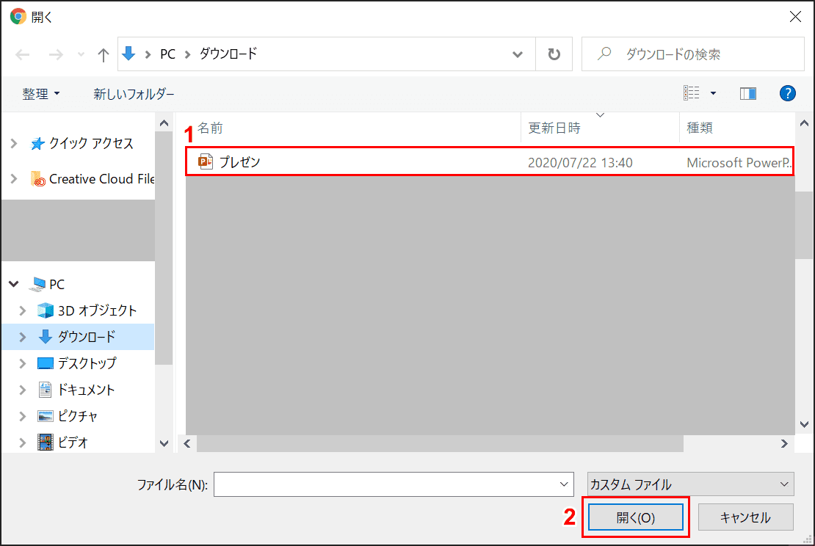Go up one folder level
Viewport: 815px width, 546px height.
[x=103, y=54]
